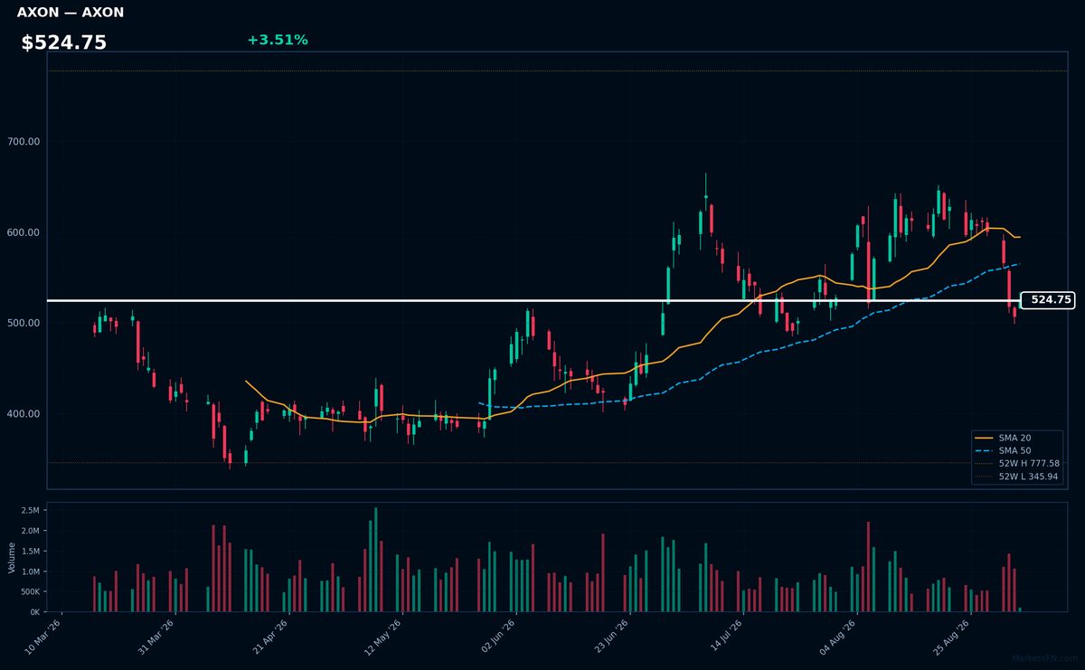Image resolution: width=1085 pixels, height=670 pixels.
Task: Click the 10 Mar '26 date label
Action: (x=42, y=637)
